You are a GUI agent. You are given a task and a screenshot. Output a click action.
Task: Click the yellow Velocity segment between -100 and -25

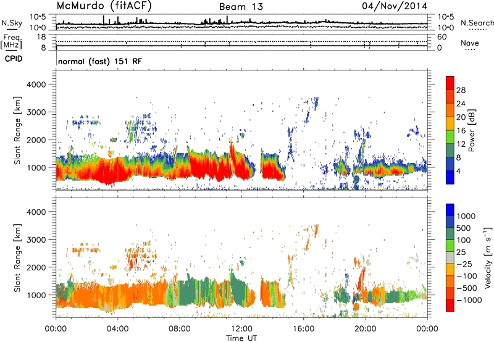tap(450, 270)
